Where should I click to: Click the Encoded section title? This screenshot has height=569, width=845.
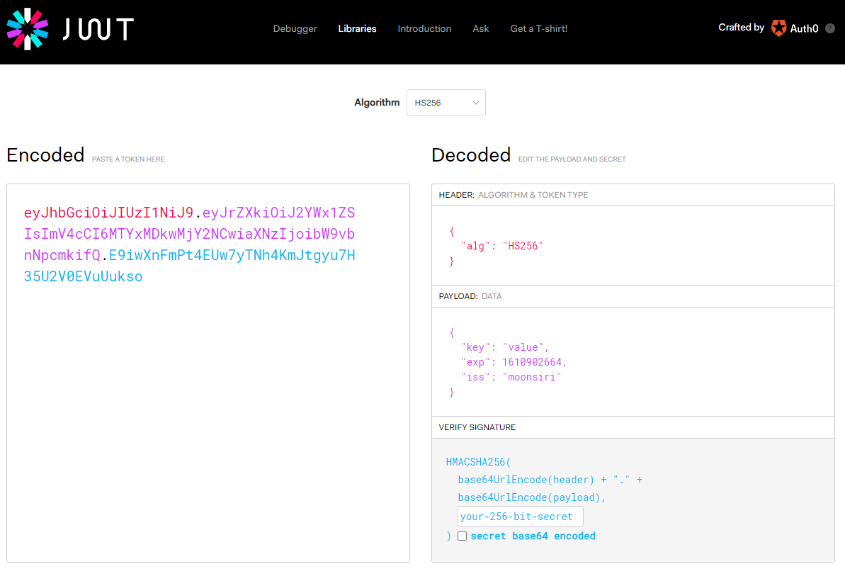(45, 154)
